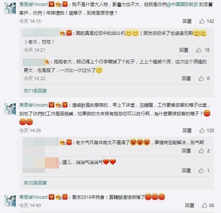
Task: Click the orange V verified badge on first comment
Action: 51,4
